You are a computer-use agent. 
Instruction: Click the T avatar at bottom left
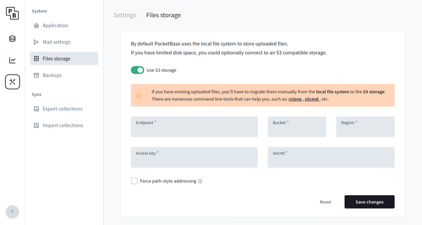pyautogui.click(x=12, y=212)
